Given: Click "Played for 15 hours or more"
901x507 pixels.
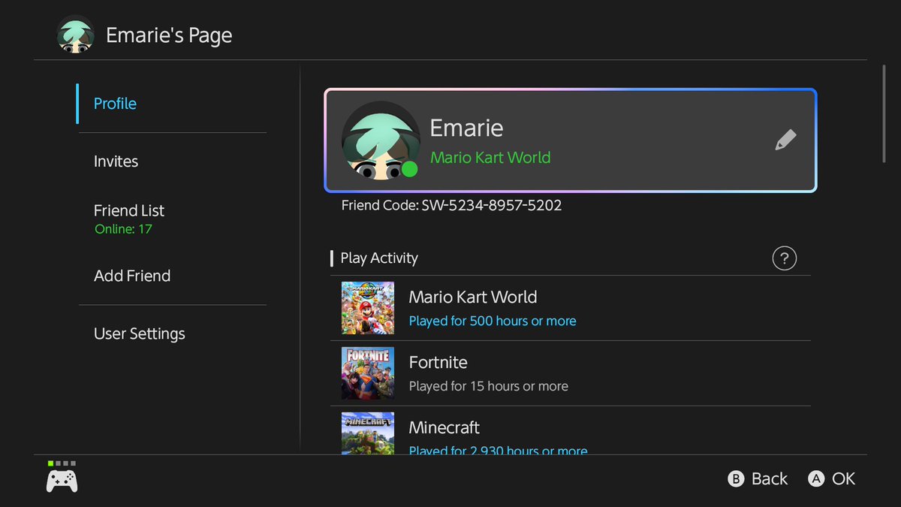Looking at the screenshot, I should pyautogui.click(x=489, y=386).
